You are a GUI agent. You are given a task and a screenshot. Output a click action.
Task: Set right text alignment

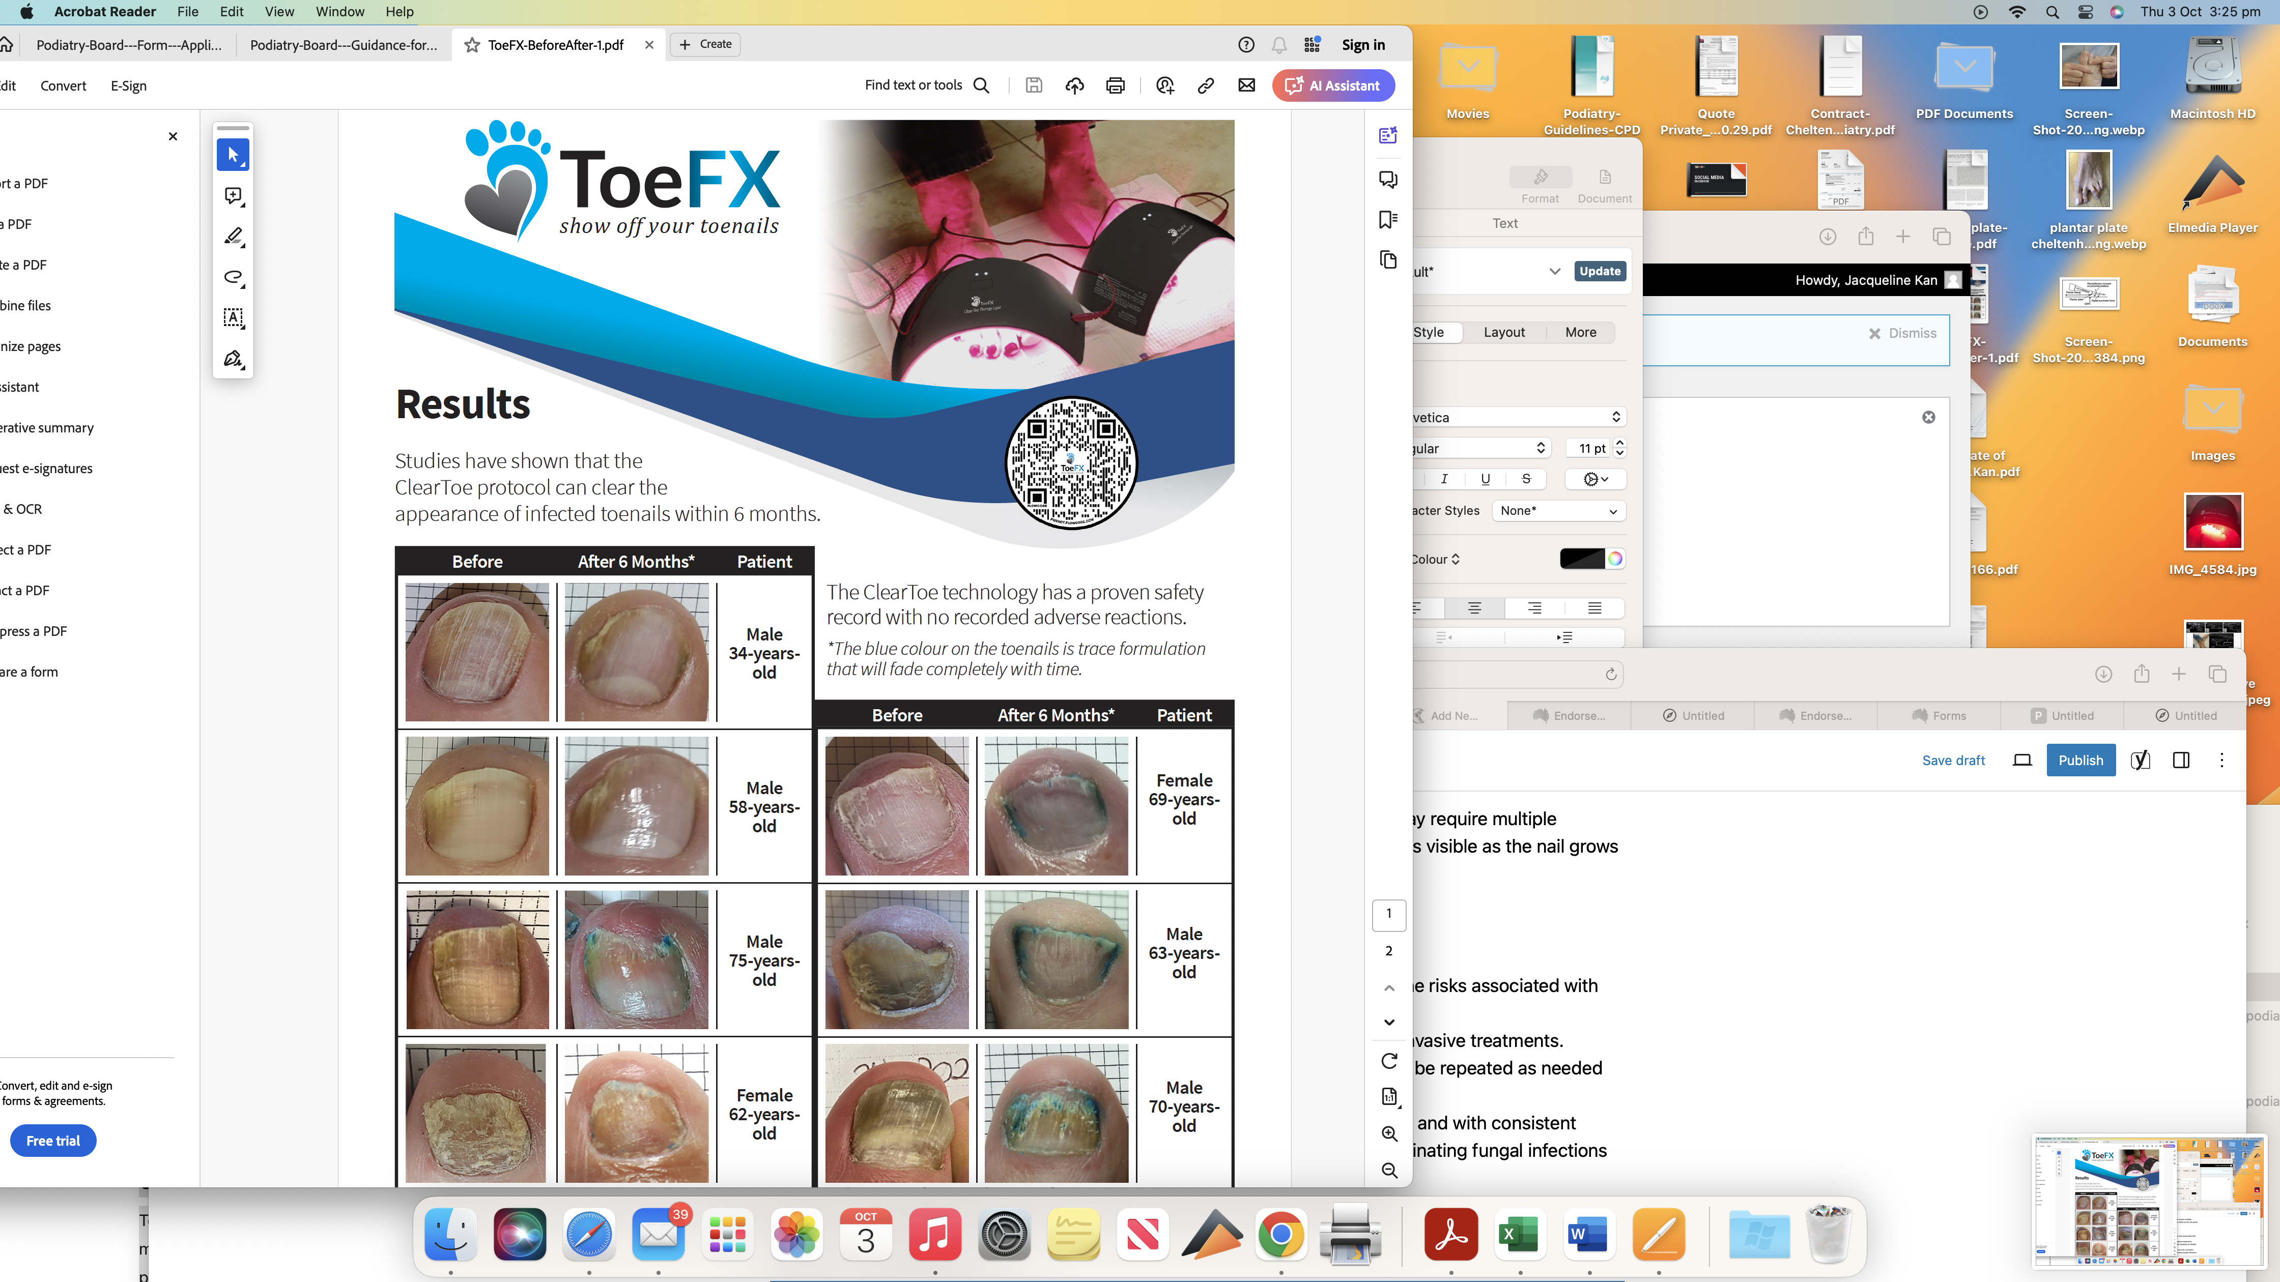1534,608
